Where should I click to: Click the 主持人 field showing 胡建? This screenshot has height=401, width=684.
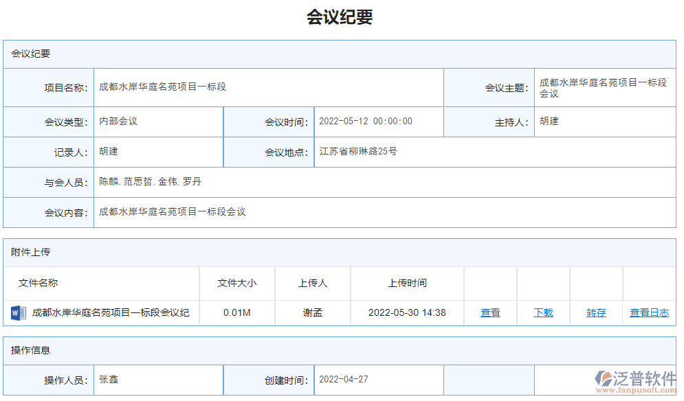coord(605,122)
